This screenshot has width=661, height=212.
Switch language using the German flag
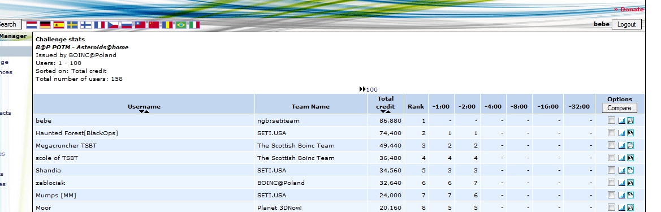click(x=45, y=25)
